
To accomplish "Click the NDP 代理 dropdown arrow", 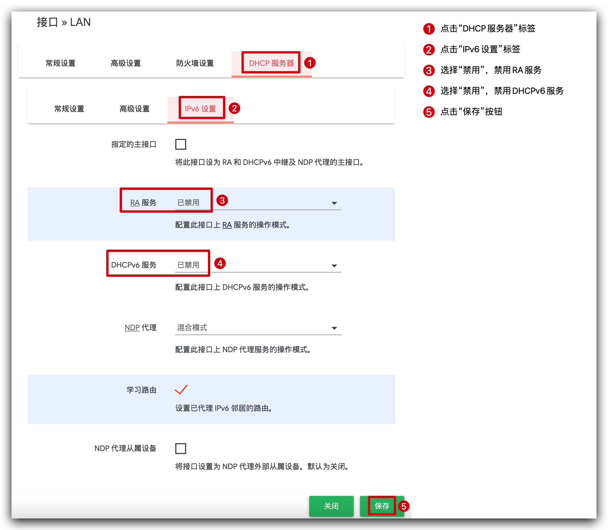I will (334, 328).
